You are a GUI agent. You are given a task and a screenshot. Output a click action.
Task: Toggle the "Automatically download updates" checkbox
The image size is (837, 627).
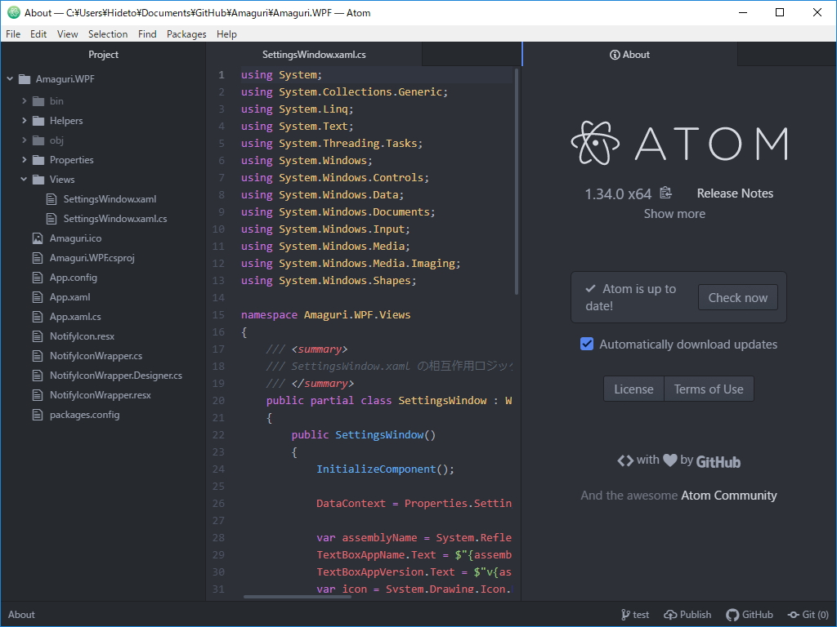(x=587, y=344)
